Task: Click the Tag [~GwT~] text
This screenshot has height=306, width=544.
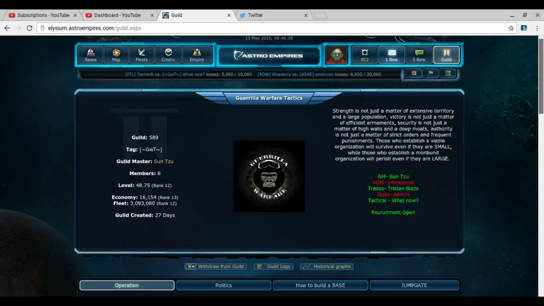Action: [x=144, y=150]
